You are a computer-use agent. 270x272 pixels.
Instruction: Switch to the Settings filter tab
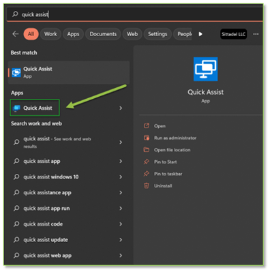[157, 34]
